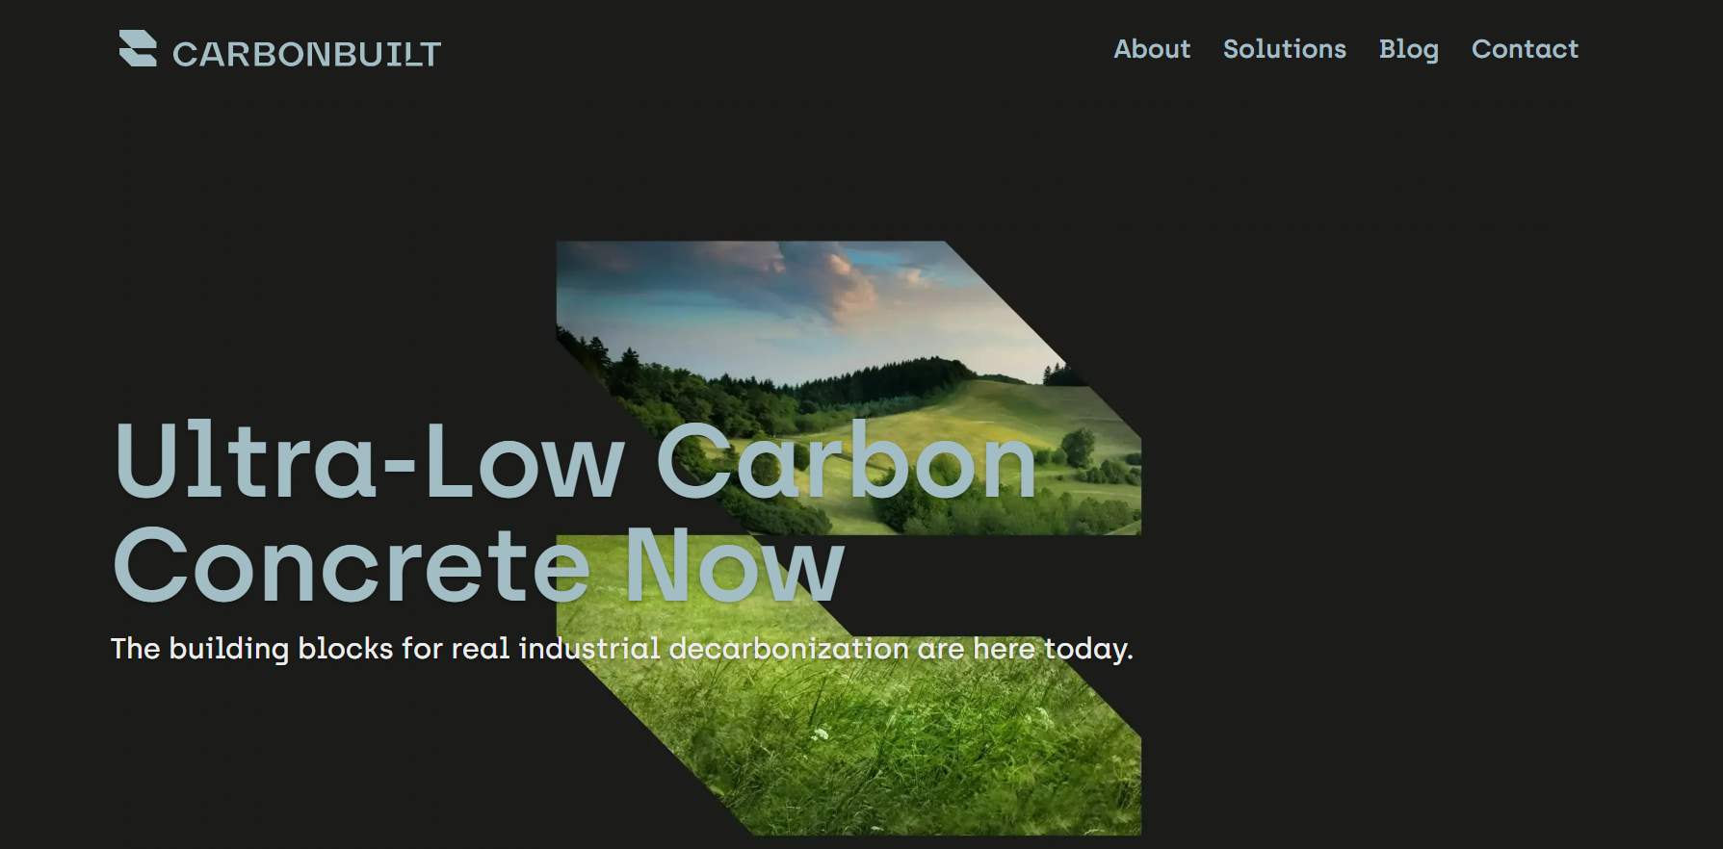The height and width of the screenshot is (849, 1723).
Task: Open the About page
Action: [1152, 49]
